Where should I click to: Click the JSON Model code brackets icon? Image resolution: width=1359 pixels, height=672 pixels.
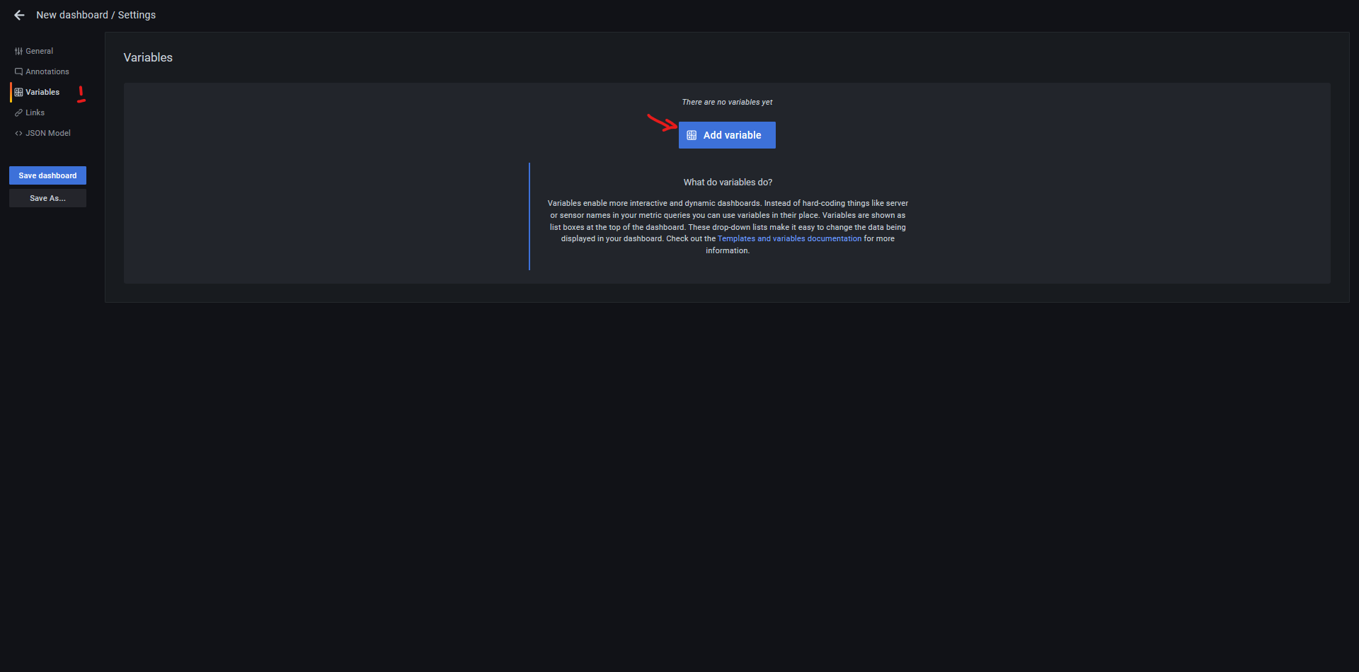click(18, 133)
